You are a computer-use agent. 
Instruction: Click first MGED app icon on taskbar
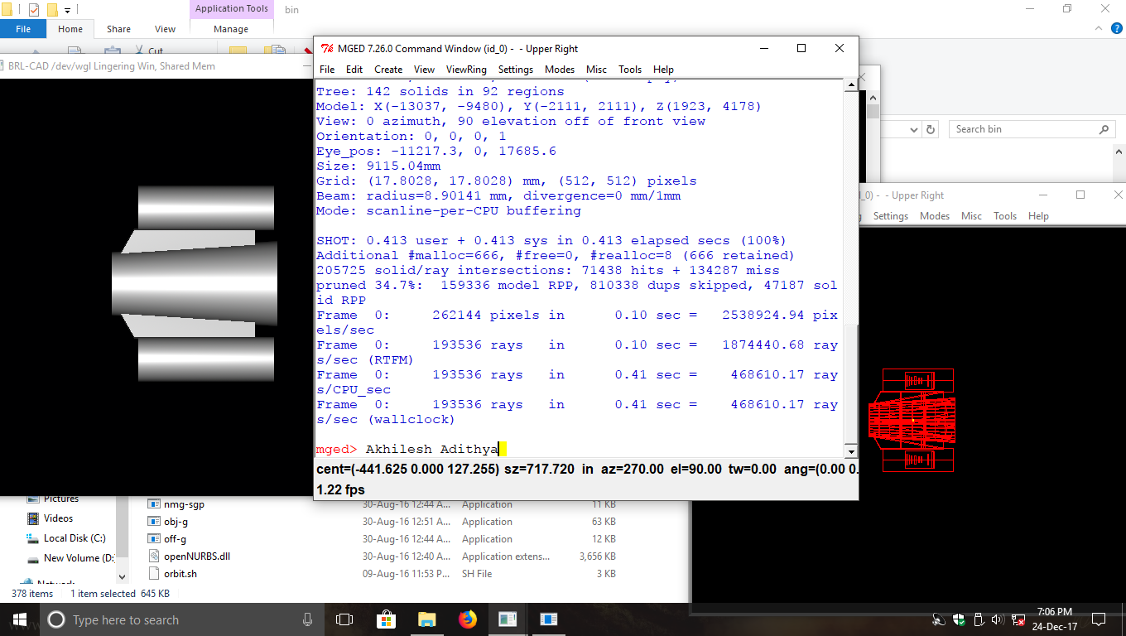(x=508, y=619)
